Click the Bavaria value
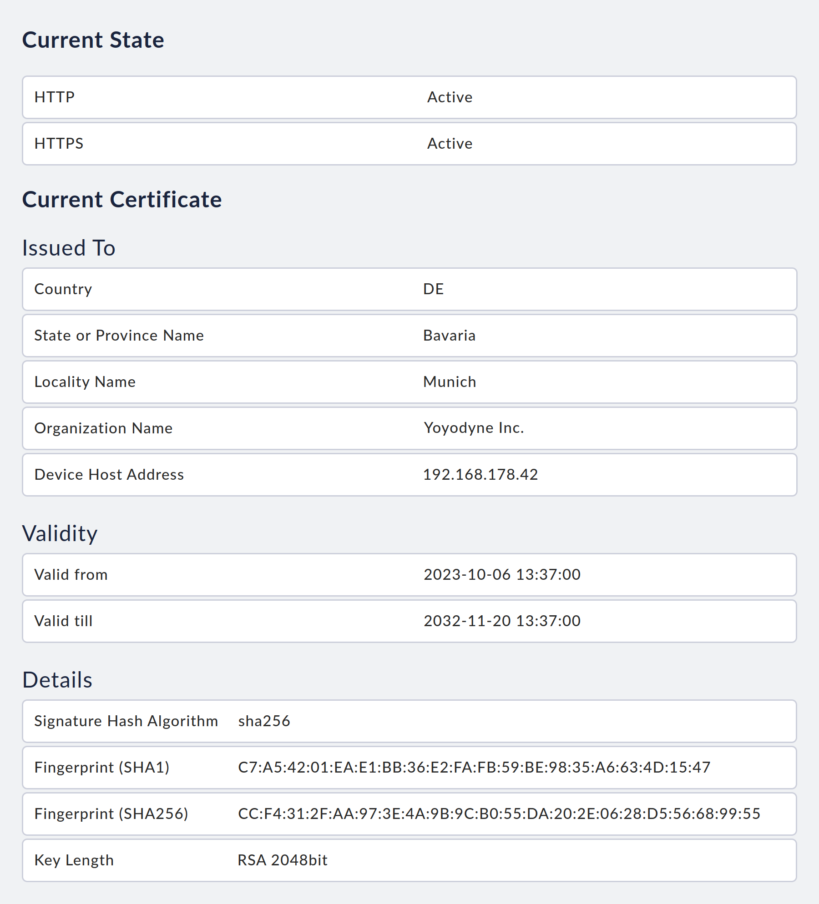The height and width of the screenshot is (904, 819). (x=450, y=336)
